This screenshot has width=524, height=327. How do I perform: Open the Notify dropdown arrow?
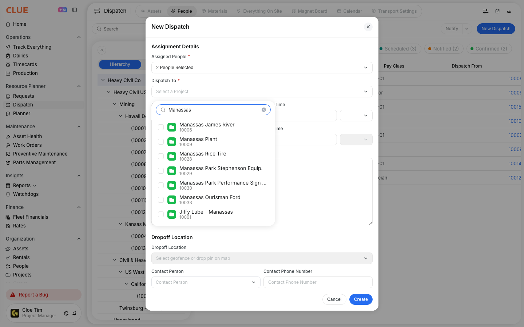pyautogui.click(x=467, y=29)
